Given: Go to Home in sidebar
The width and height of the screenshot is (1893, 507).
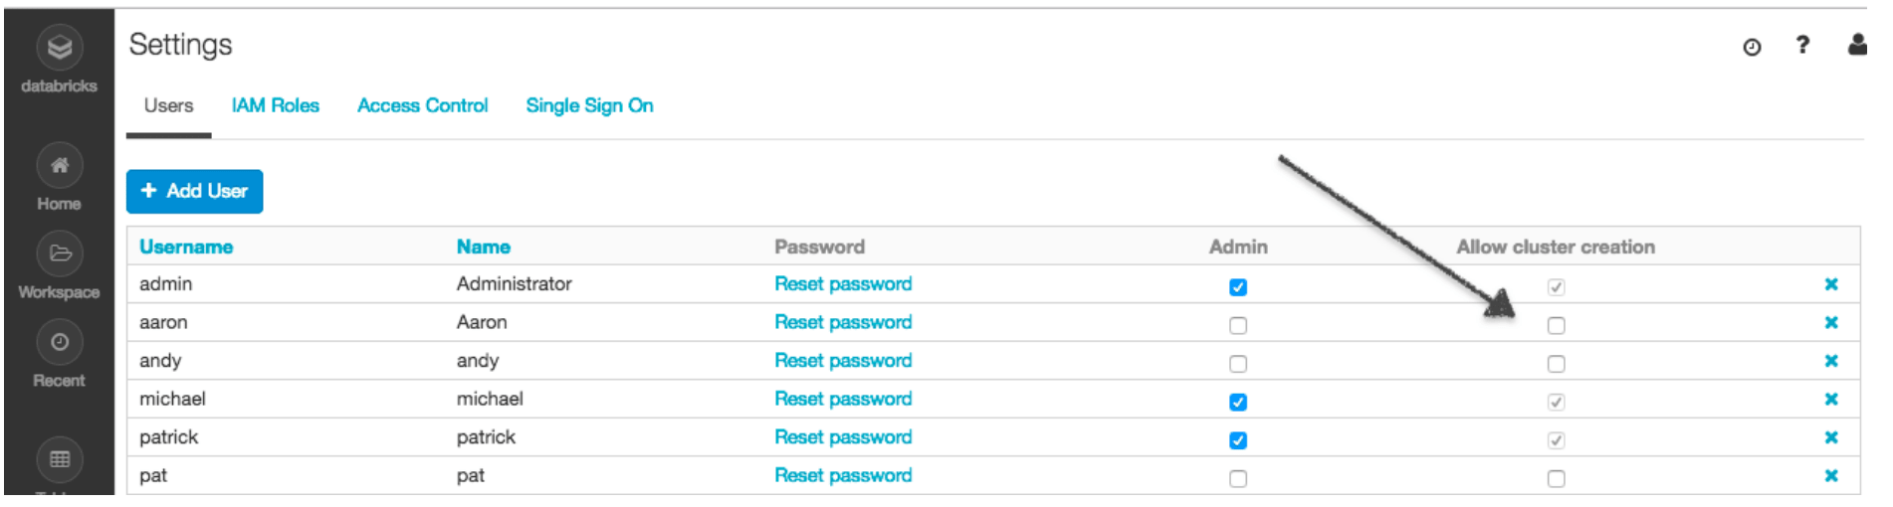Looking at the screenshot, I should (60, 166).
